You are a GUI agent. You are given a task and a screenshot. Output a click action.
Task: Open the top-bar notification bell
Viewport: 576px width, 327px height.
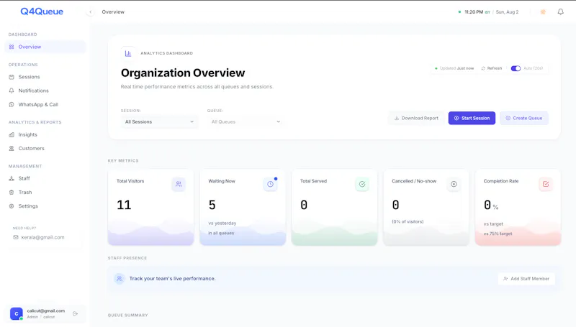[x=561, y=11]
